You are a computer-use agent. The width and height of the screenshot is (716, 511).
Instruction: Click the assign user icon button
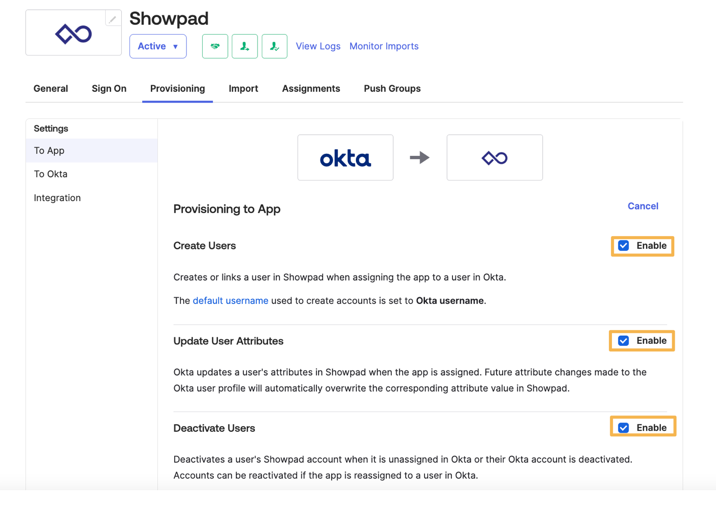pyautogui.click(x=245, y=46)
